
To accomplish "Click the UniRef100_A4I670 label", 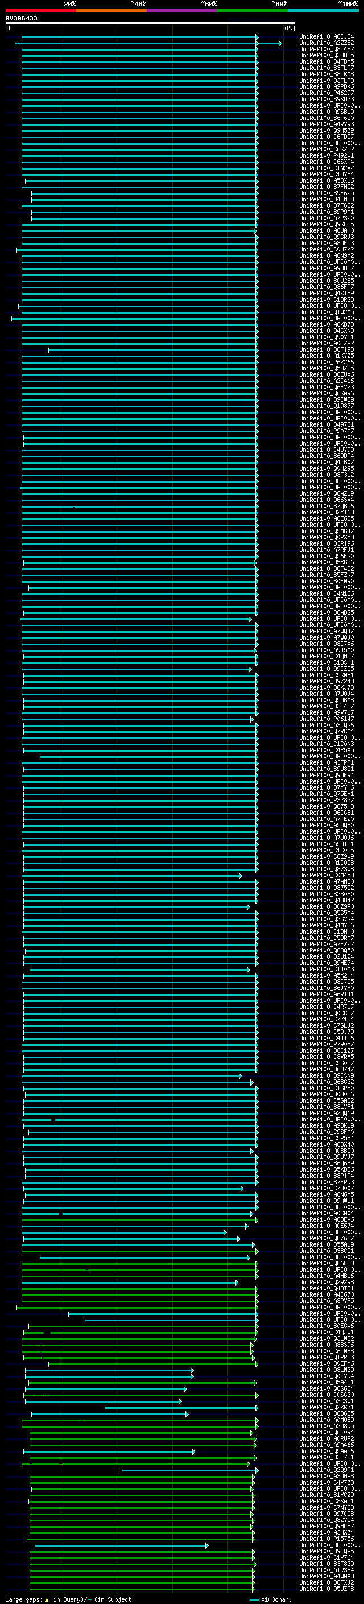I will tap(326, 1294).
